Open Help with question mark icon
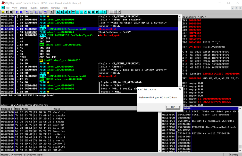 119,12
